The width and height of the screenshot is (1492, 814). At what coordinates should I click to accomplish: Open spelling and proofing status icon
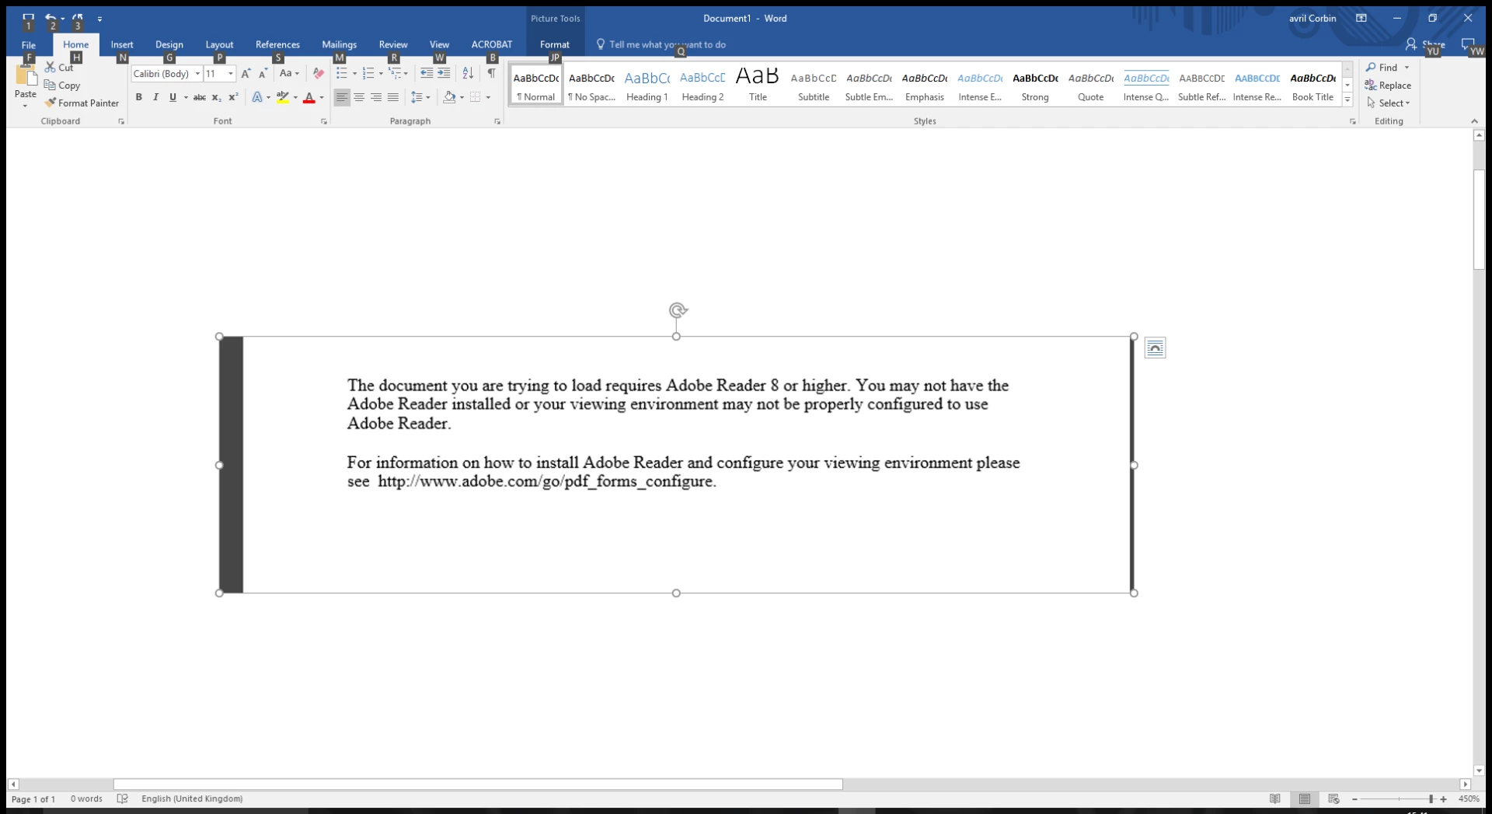[122, 798]
